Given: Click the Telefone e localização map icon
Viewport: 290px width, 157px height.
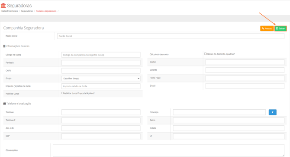Looking at the screenshot, I should coord(5,104).
